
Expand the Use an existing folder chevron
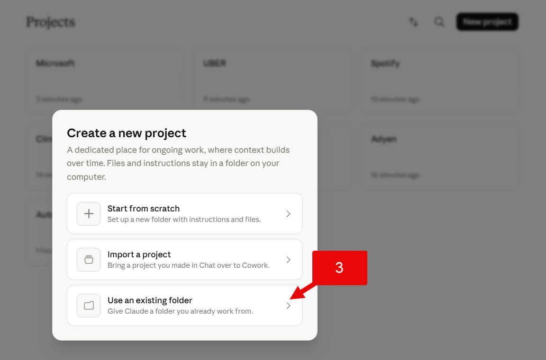(288, 306)
